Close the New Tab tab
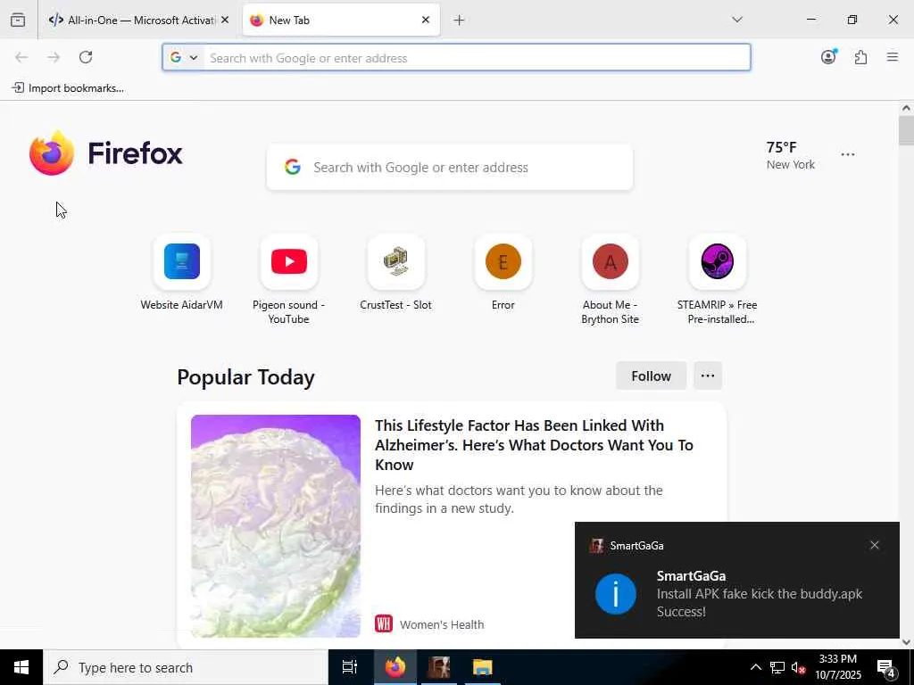 426,20
